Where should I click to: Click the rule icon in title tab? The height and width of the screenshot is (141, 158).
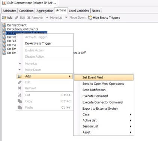coord(5,3)
